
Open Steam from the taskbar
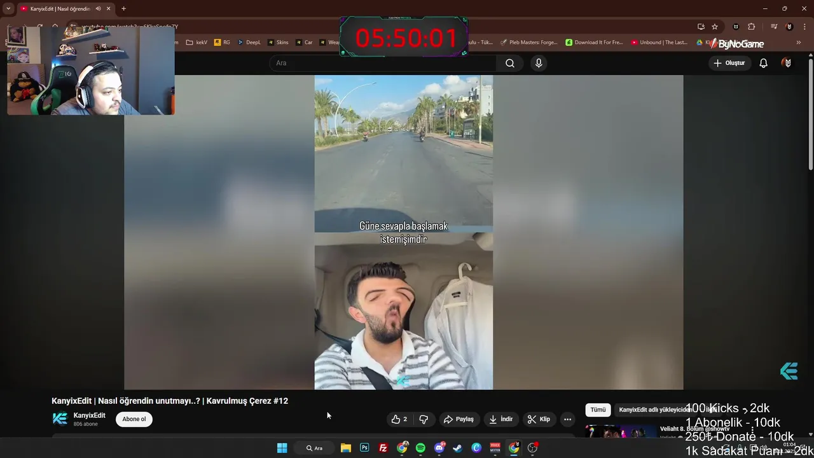coord(457,448)
